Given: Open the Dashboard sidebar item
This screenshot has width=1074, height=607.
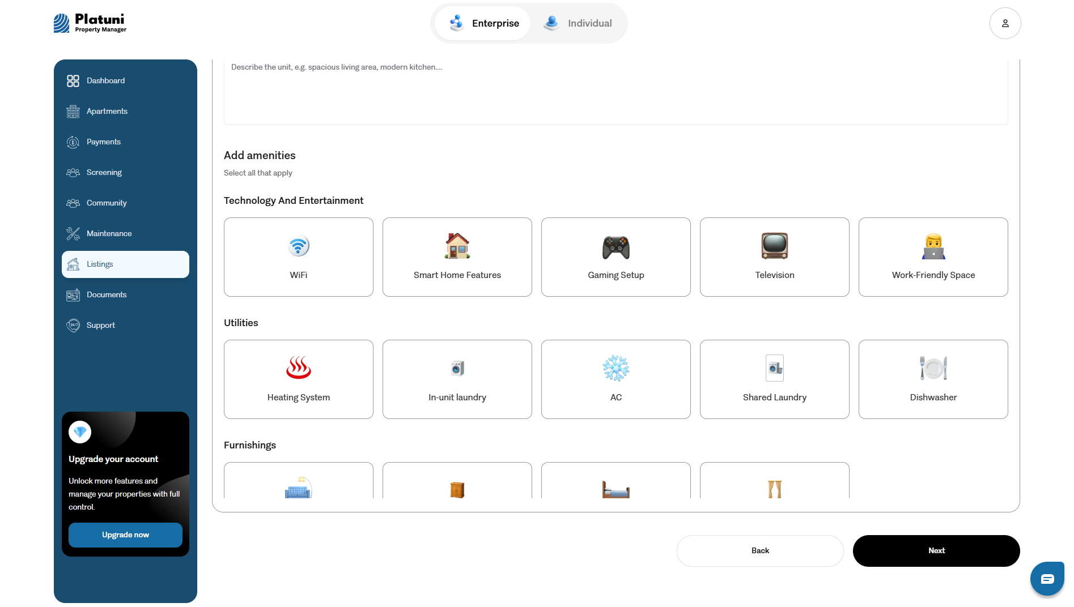Looking at the screenshot, I should (x=125, y=81).
